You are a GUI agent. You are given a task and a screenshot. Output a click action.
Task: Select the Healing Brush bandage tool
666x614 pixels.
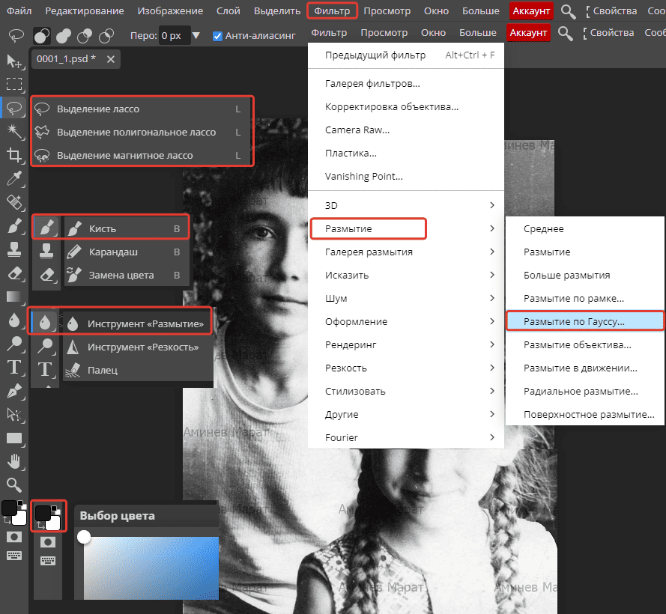click(x=14, y=202)
